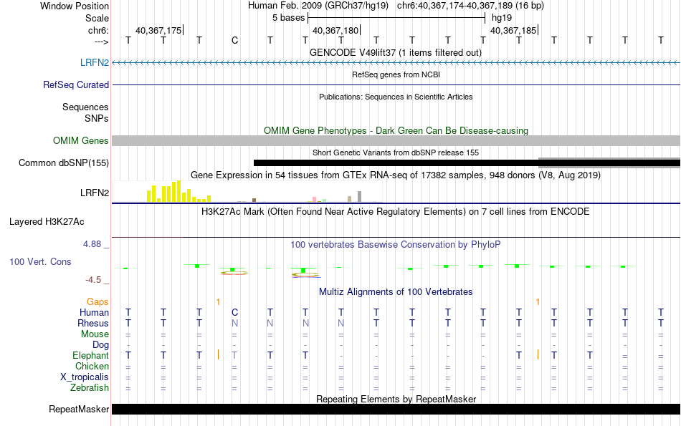Click the first gap marker '1' in Gaps row
The width and height of the screenshot is (681, 426).
click(x=218, y=301)
